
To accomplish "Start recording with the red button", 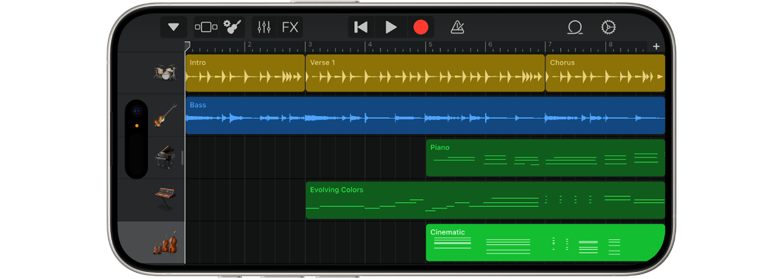I will coord(421,27).
